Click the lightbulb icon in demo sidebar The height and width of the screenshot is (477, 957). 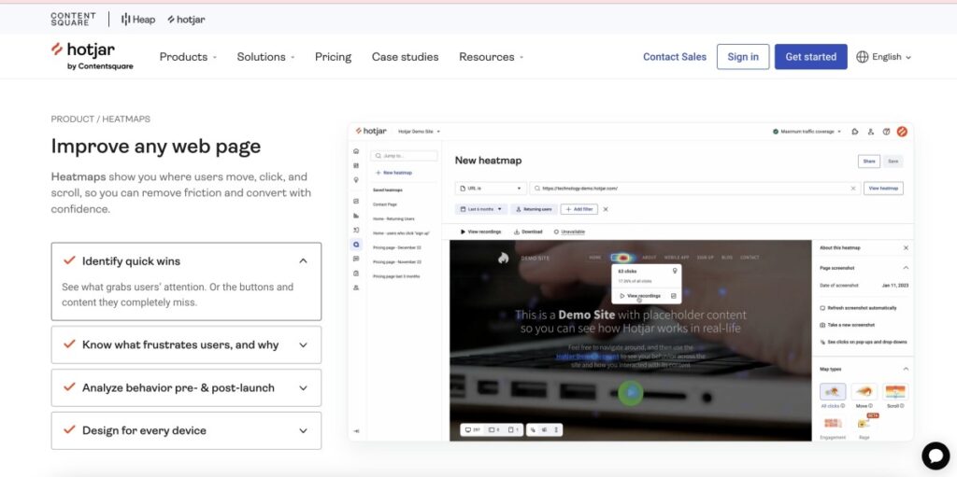[x=356, y=180]
